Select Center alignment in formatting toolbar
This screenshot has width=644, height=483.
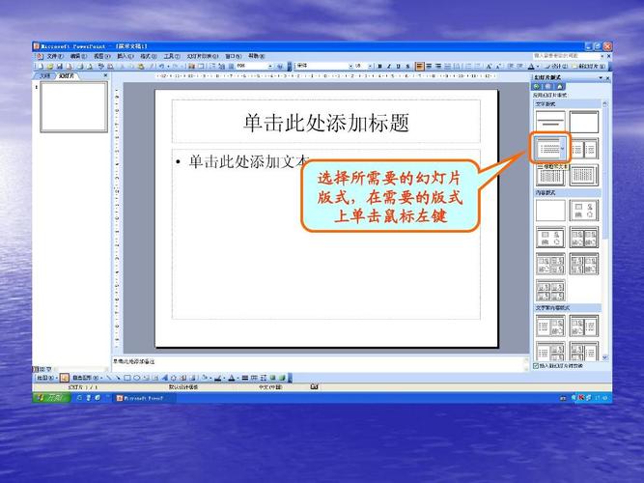coord(429,67)
